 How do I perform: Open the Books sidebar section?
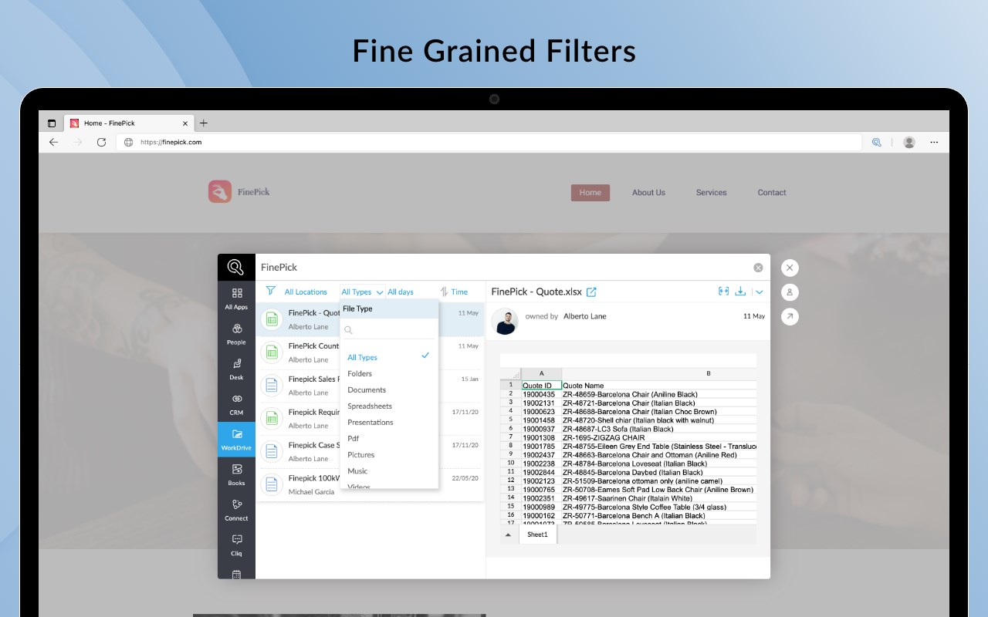coord(236,474)
